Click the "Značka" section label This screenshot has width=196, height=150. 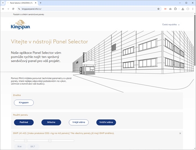[x=17, y=95]
